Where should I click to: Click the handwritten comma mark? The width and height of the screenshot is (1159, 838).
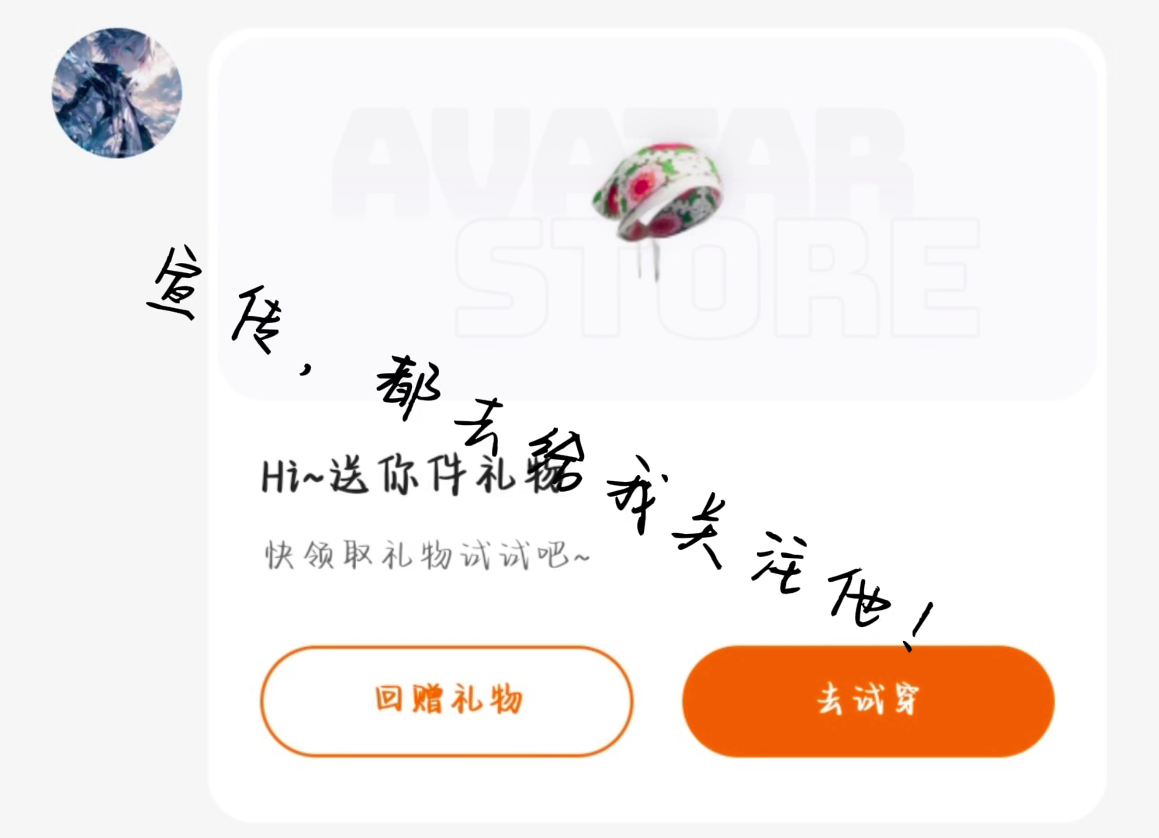[307, 370]
